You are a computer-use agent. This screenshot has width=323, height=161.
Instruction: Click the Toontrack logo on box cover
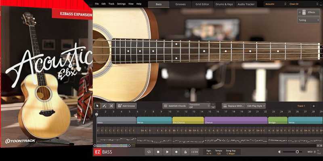click(20, 141)
